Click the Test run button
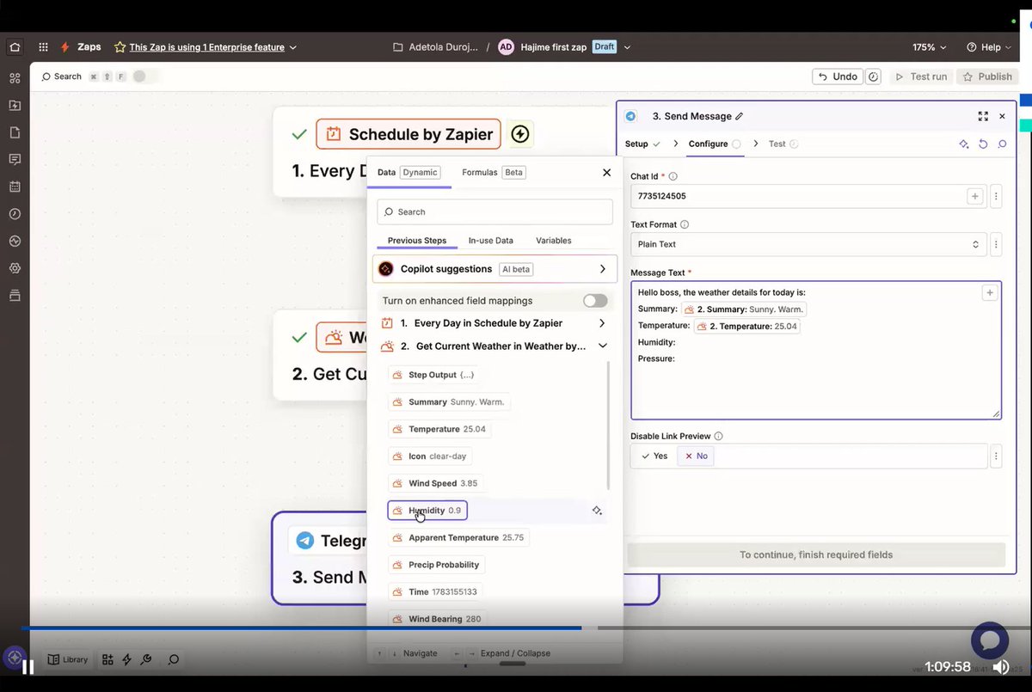The image size is (1032, 692). [921, 77]
